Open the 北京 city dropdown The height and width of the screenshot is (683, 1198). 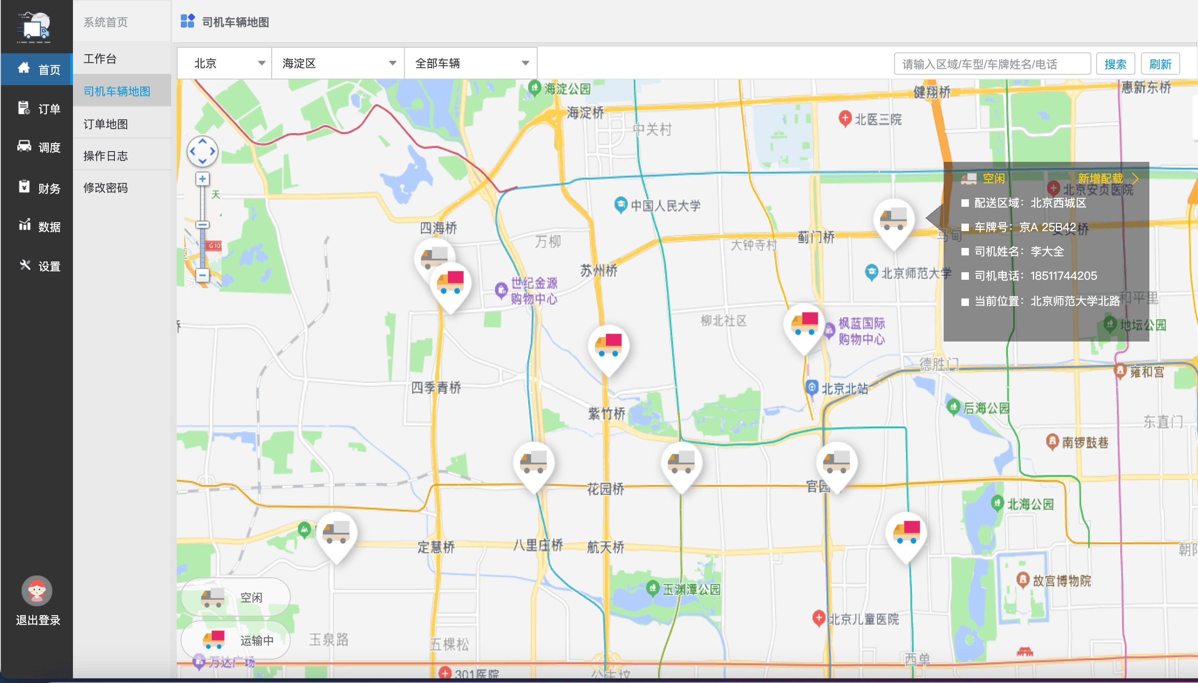pyautogui.click(x=224, y=63)
